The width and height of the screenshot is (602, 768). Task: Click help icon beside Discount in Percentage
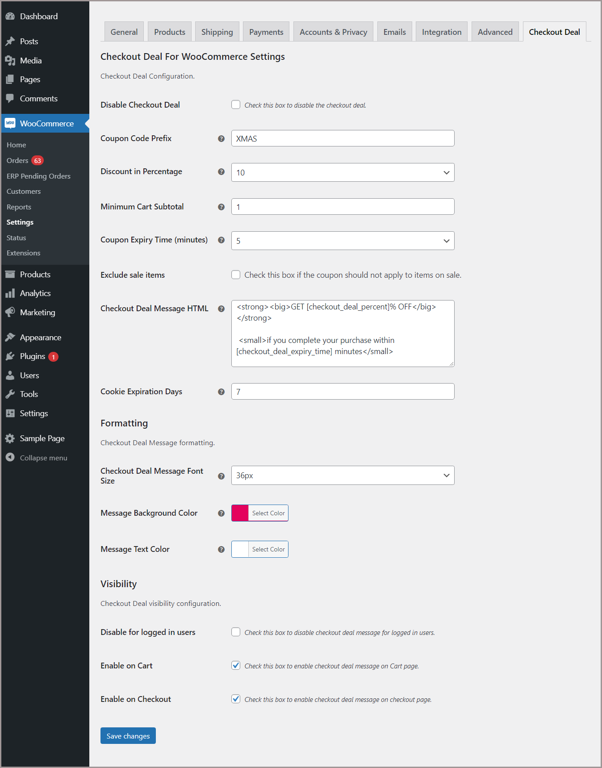click(221, 172)
